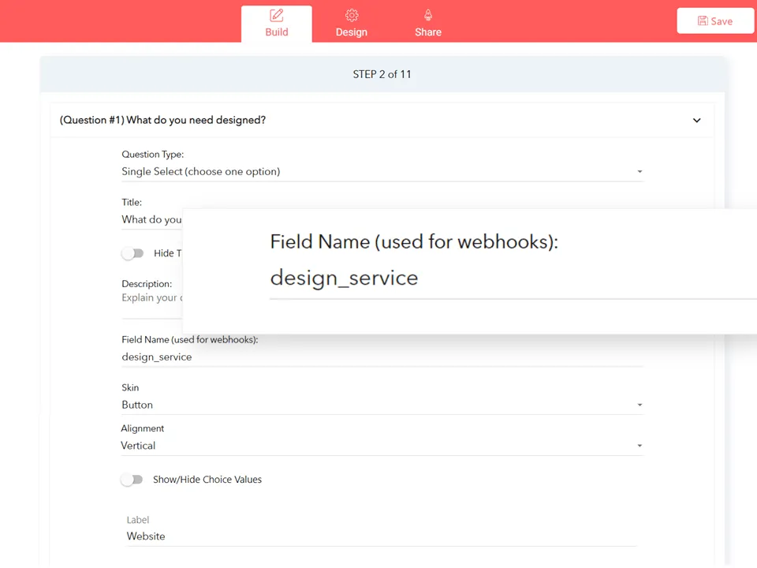This screenshot has width=757, height=568.
Task: Toggle the Hide Title switch
Action: click(132, 253)
